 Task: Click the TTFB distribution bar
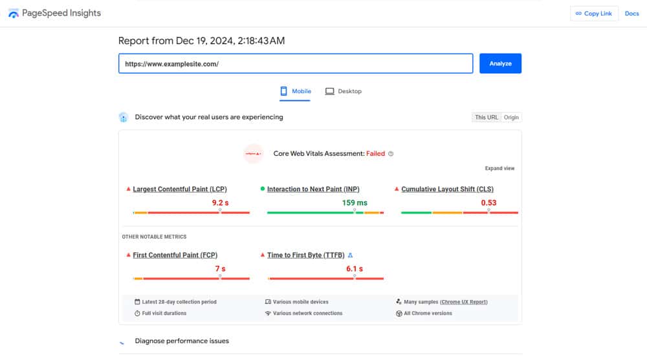[x=325, y=279]
